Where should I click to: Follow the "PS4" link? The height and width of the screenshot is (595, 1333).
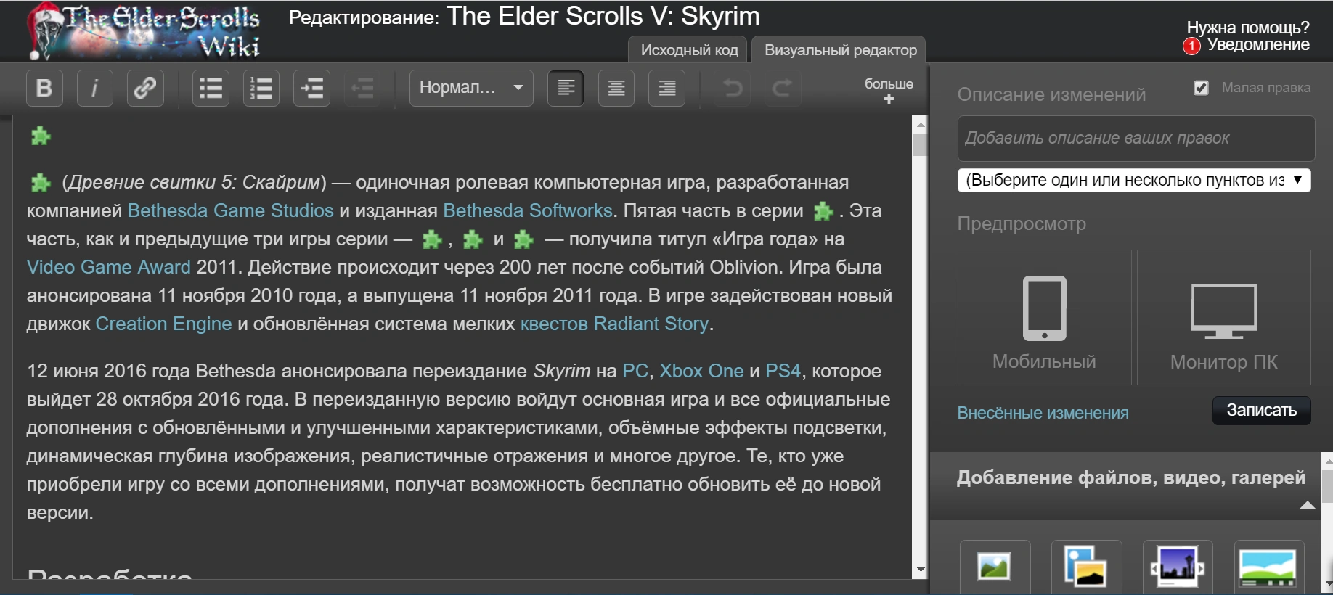(x=783, y=371)
